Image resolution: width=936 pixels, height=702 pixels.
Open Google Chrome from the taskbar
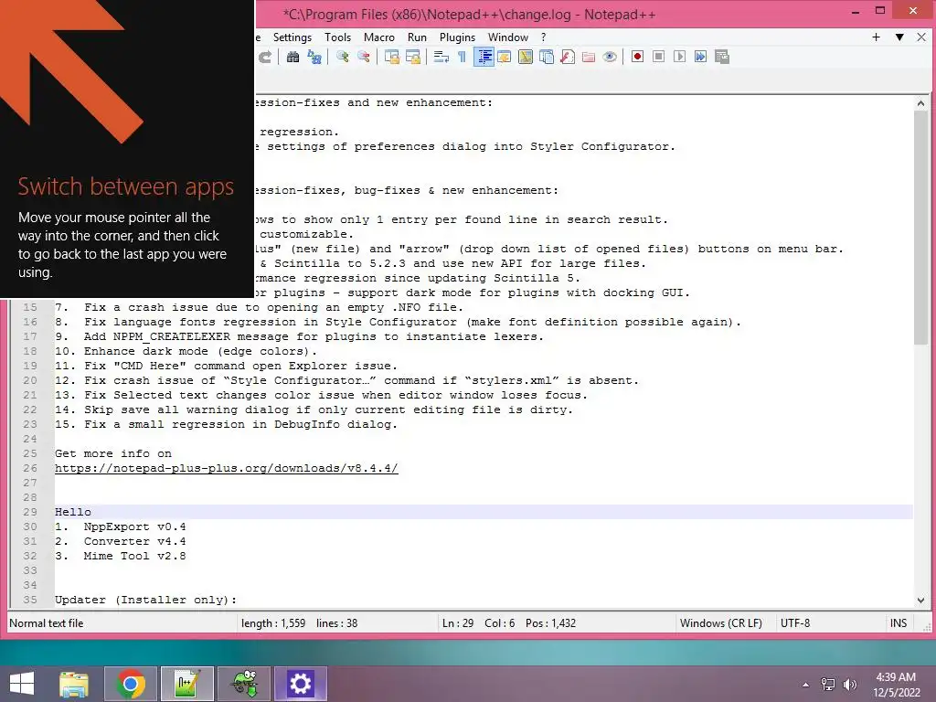131,684
